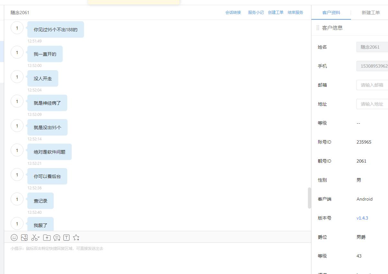Click the send image icon
This screenshot has height=274, width=388.
tap(24, 237)
